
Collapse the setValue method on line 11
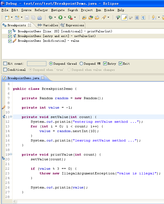tap(11, 117)
